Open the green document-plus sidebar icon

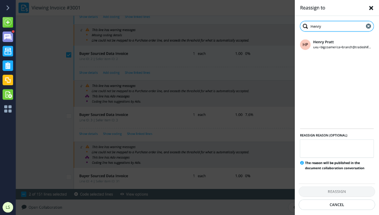tap(8, 94)
